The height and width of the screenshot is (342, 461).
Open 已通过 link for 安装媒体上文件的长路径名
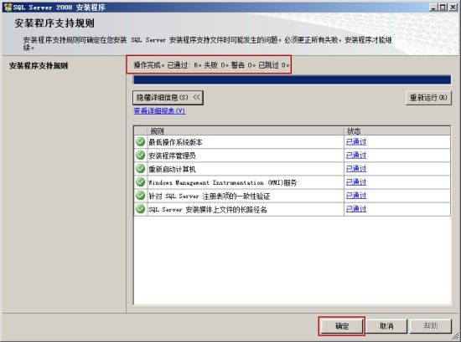[x=356, y=209]
